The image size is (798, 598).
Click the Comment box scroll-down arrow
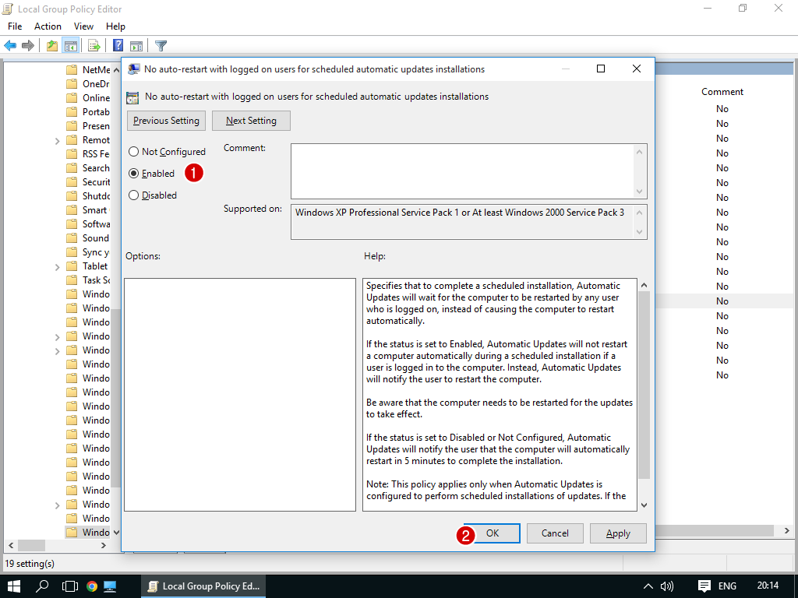click(x=639, y=192)
